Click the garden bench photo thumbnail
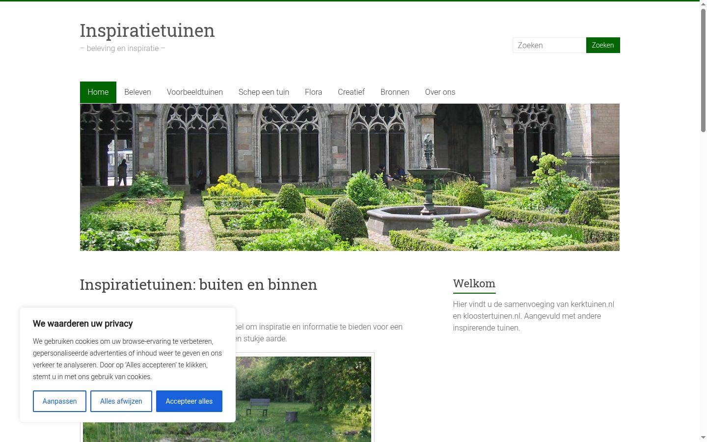707x442 pixels. click(303, 398)
